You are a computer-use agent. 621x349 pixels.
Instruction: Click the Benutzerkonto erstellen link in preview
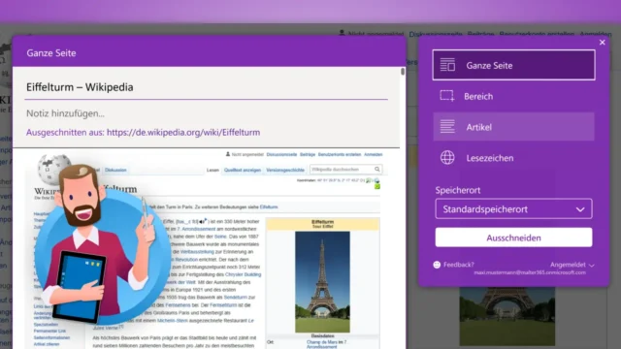pyautogui.click(x=340, y=155)
